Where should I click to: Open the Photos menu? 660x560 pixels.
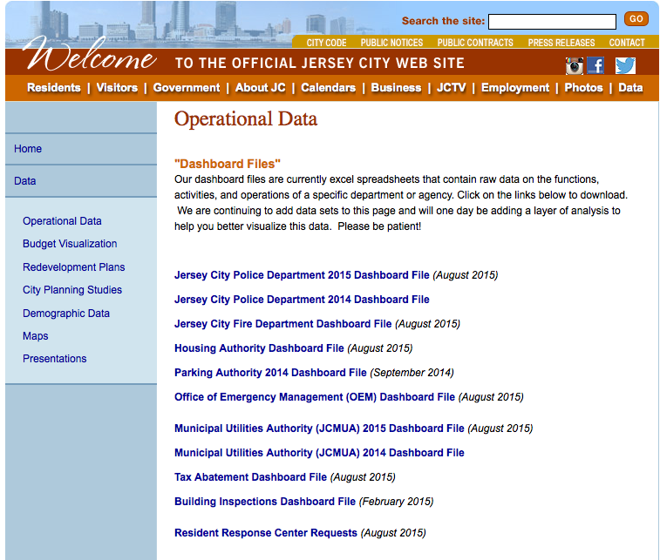click(x=583, y=87)
